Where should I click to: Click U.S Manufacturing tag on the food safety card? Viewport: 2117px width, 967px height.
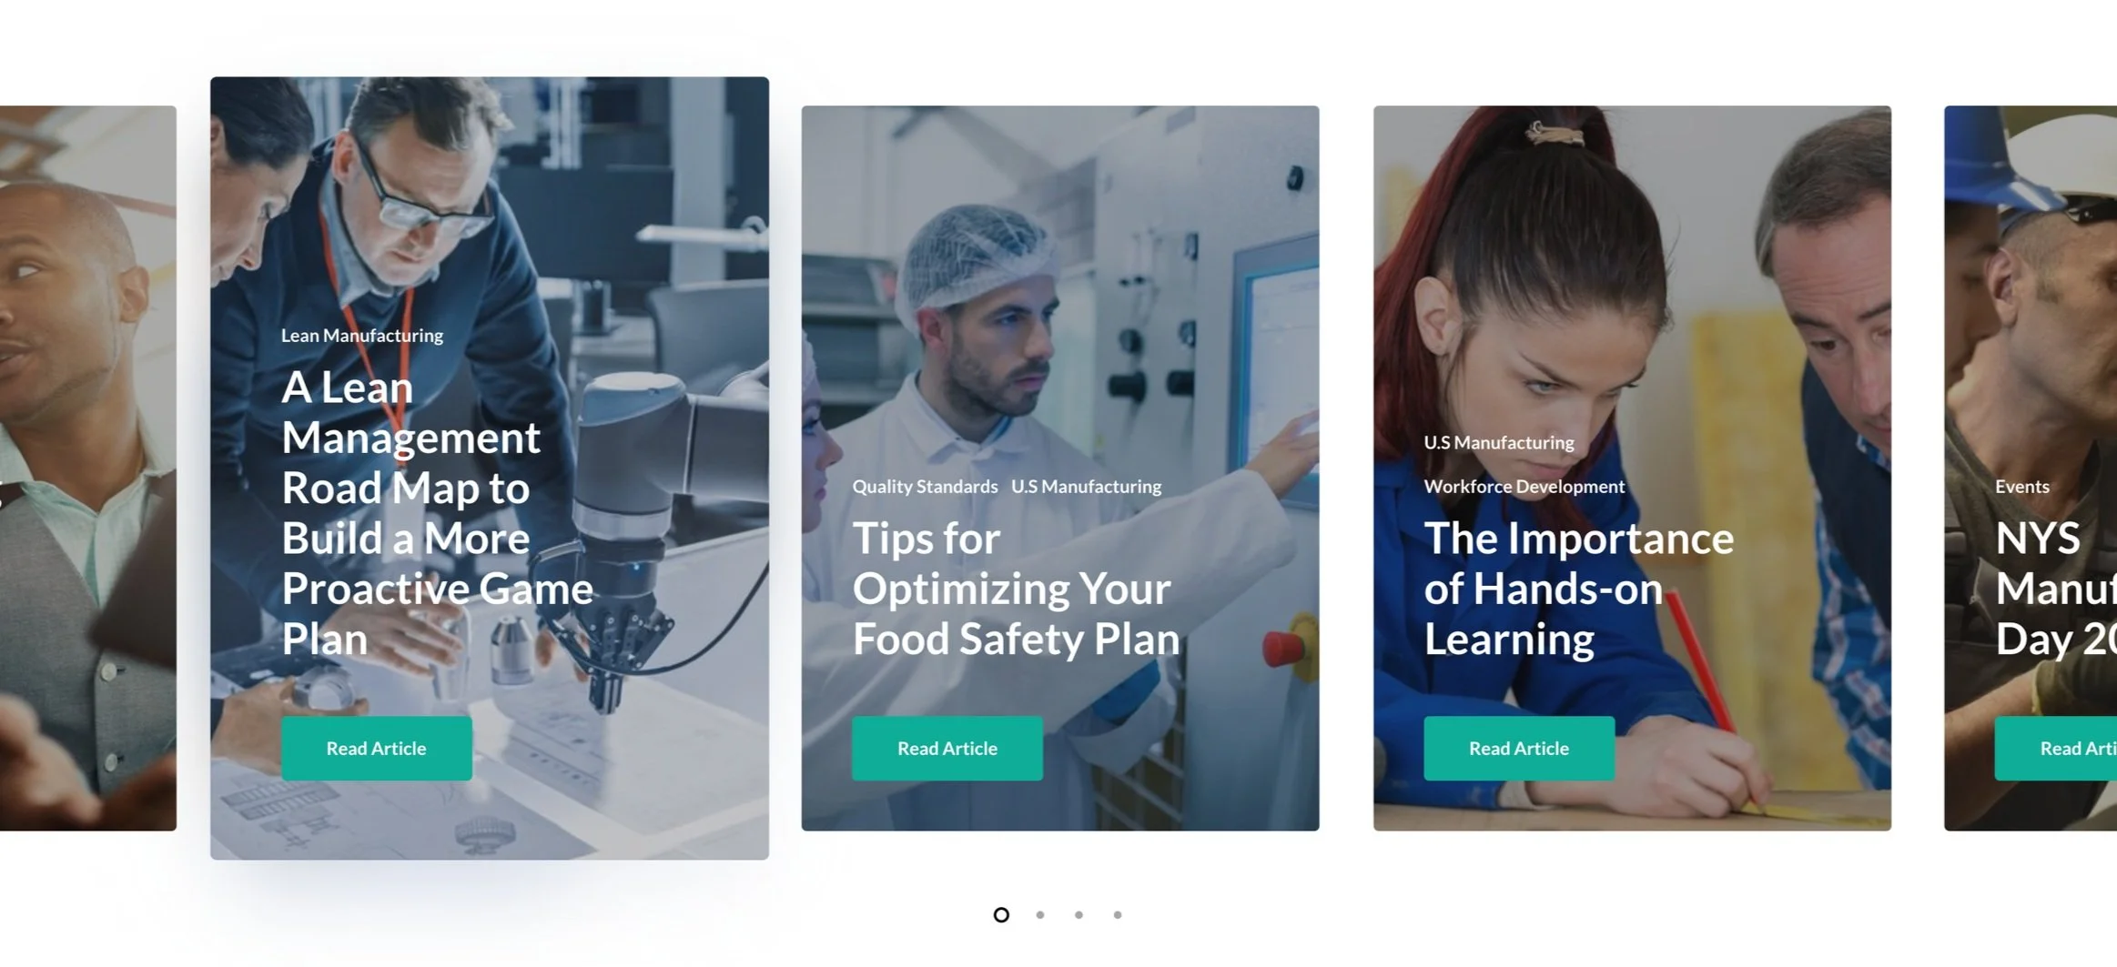click(x=1086, y=487)
